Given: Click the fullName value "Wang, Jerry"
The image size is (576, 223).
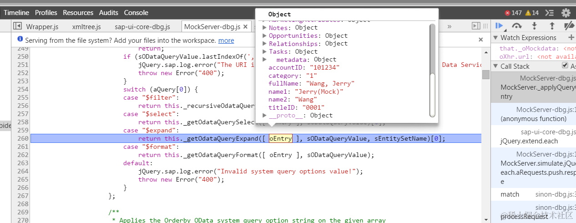Looking at the screenshot, I should (x=330, y=84).
